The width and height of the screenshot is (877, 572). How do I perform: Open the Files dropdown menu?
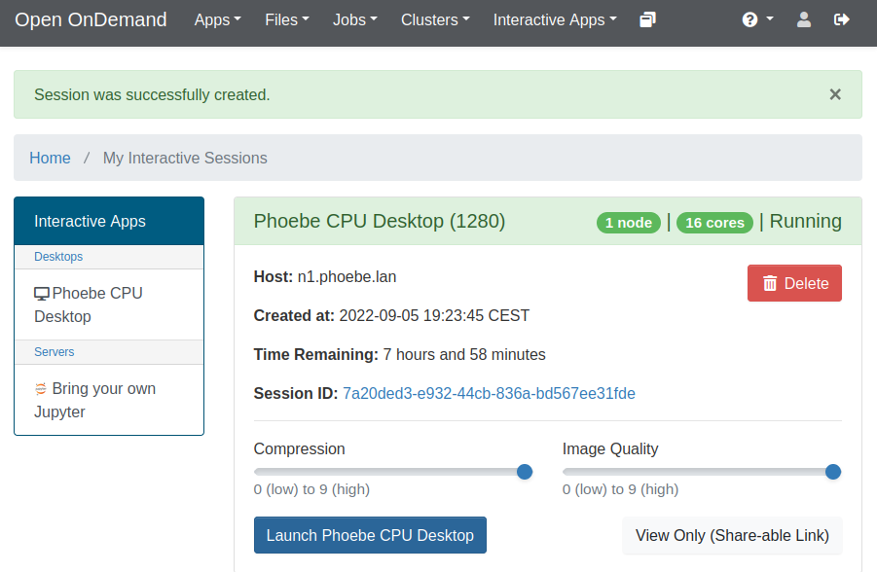pyautogui.click(x=287, y=19)
